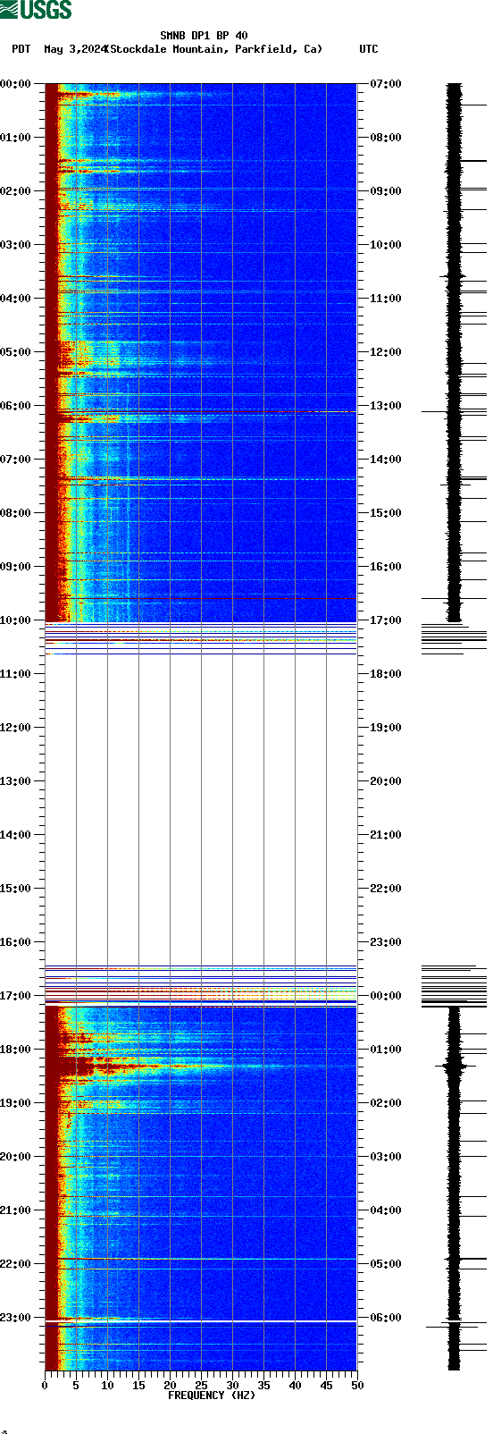
Task: Click the 16:00 UTC time label
Action: (x=386, y=567)
